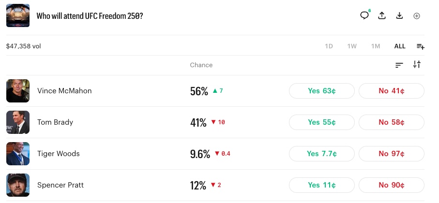Open the filter sliders settings icon
439x203 pixels.
[417, 64]
